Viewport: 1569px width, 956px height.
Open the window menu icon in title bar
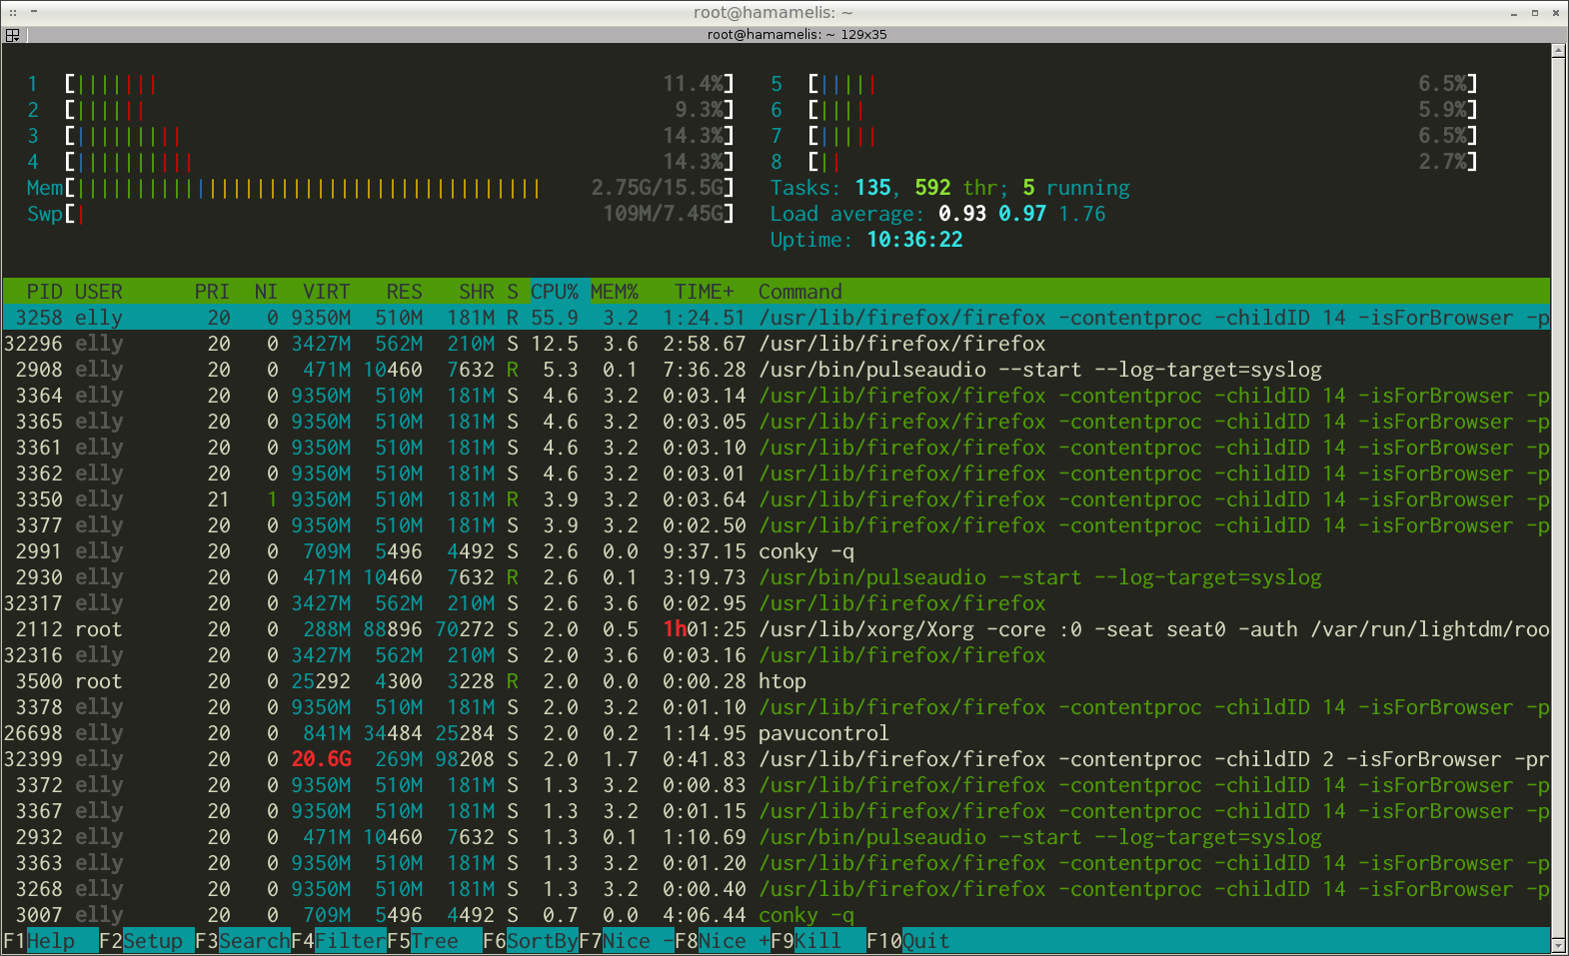tap(13, 12)
